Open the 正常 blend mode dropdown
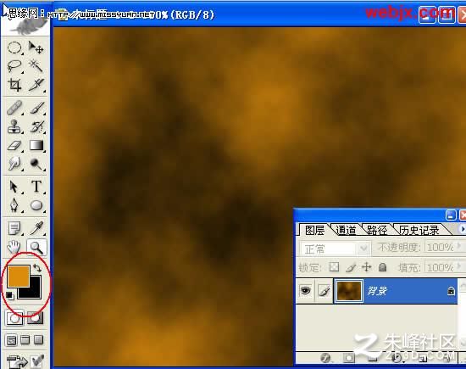Image resolution: width=466 pixels, height=369 pixels. click(x=335, y=249)
